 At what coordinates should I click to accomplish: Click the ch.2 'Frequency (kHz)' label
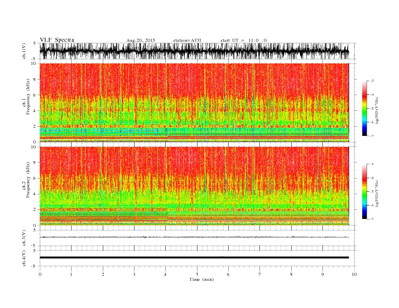coord(28,180)
